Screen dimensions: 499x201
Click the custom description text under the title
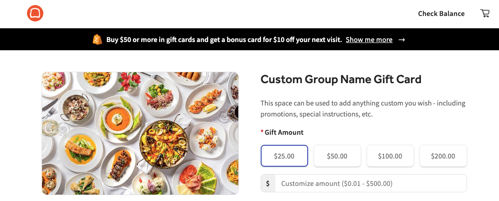click(362, 108)
